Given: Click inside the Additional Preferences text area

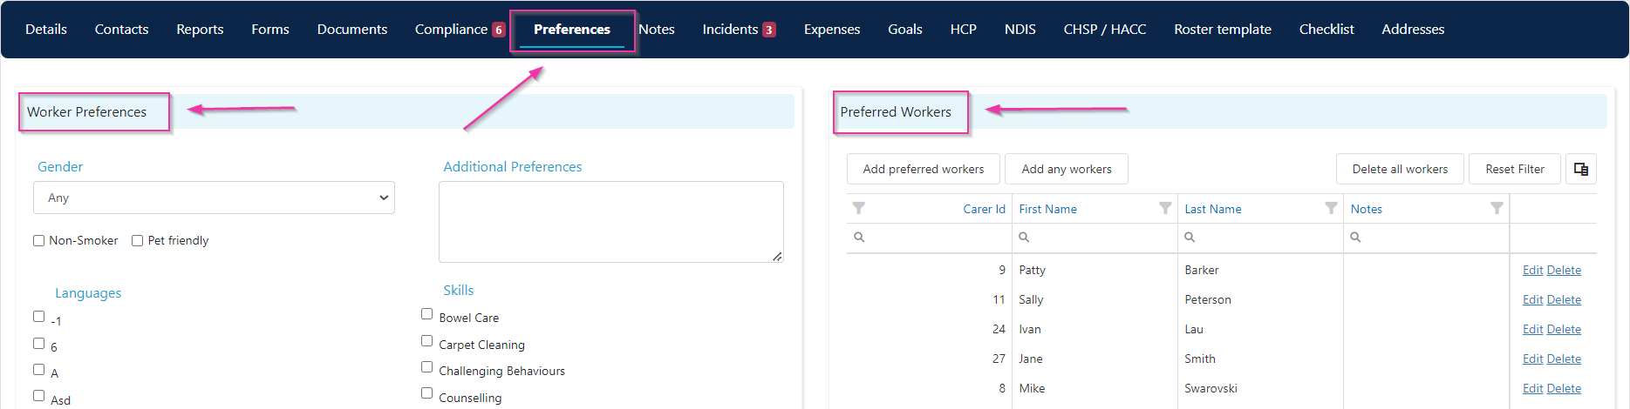Looking at the screenshot, I should [611, 222].
